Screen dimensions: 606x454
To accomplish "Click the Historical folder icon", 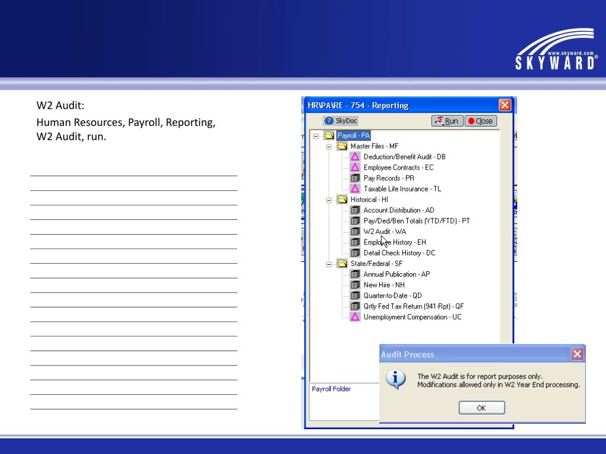I will click(x=343, y=200).
